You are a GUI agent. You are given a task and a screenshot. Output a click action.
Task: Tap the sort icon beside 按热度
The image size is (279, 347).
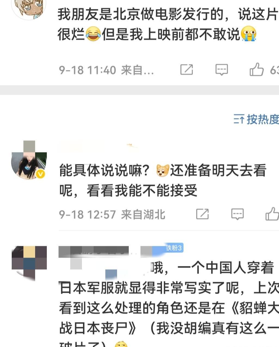[x=239, y=119]
